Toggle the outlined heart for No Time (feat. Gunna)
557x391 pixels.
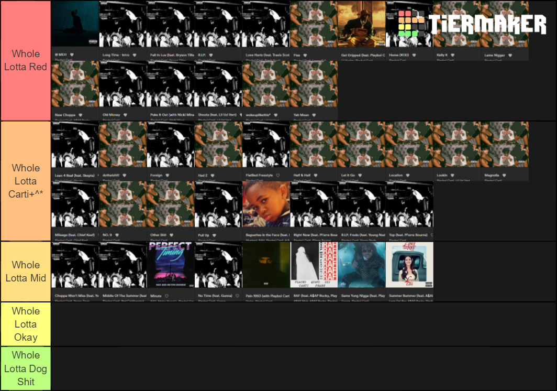pyautogui.click(x=237, y=296)
